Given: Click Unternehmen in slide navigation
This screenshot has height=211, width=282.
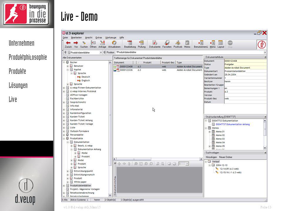Looking at the screenshot, I should pyautogui.click(x=21, y=43).
